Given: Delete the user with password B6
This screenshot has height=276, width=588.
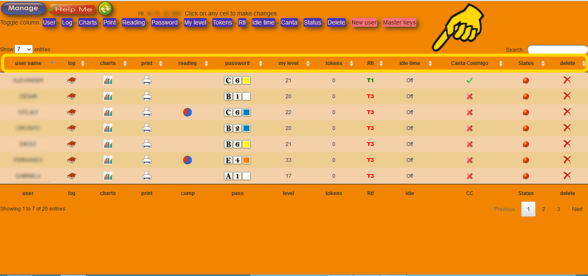Looking at the screenshot, I should pyautogui.click(x=567, y=144).
